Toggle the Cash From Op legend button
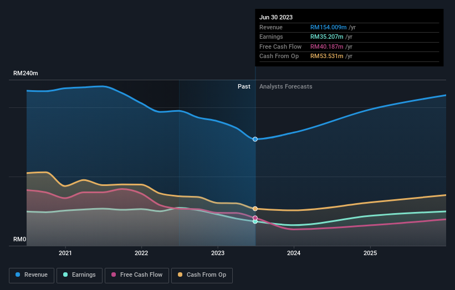Viewport: 455px width, 290px height. (x=202, y=275)
